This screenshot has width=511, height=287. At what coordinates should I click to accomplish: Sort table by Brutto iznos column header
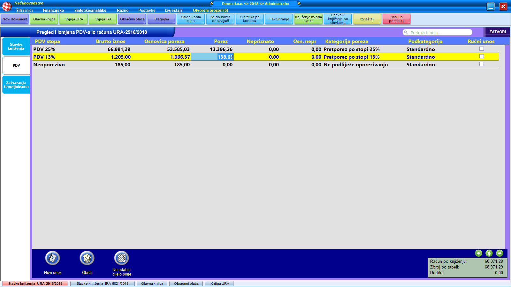tap(111, 41)
